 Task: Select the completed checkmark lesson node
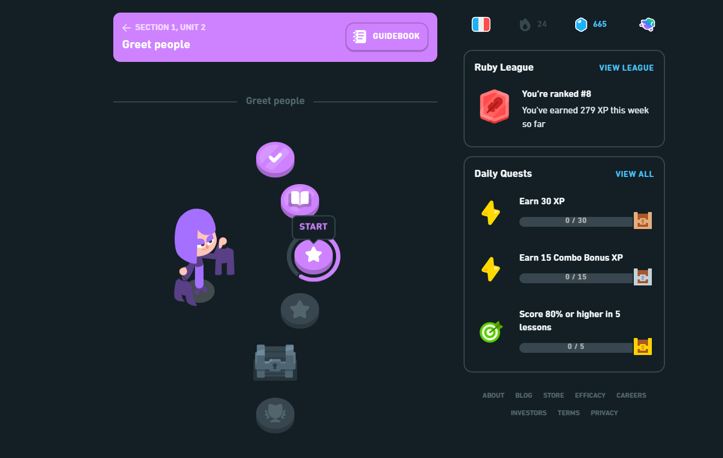tap(275, 159)
